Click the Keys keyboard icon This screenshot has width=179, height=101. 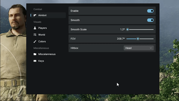(35, 61)
